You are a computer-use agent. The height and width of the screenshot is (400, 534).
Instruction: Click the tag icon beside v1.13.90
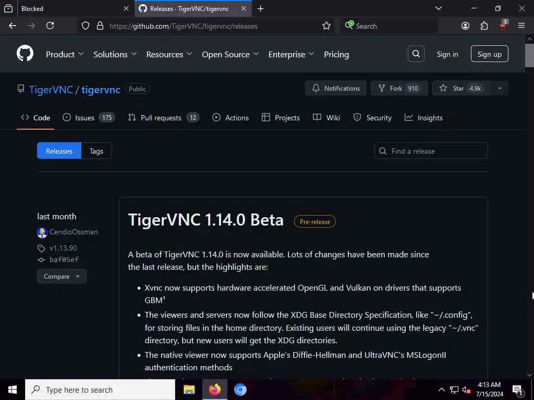point(41,248)
